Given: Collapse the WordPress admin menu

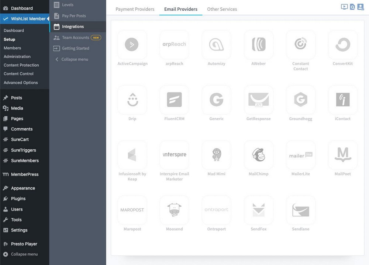Looking at the screenshot, I should click(x=24, y=254).
